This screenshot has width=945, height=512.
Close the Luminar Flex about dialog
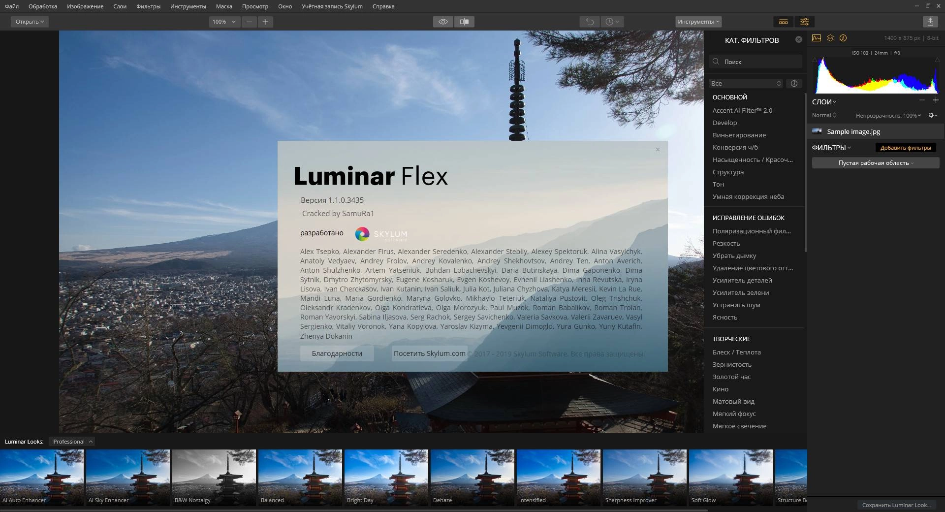[658, 149]
